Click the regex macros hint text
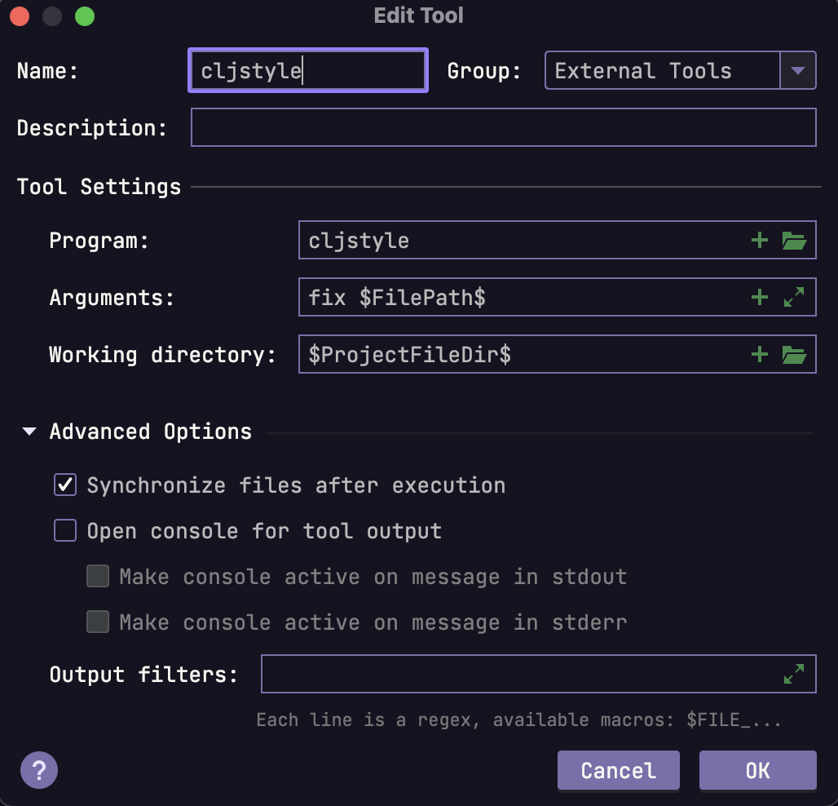The width and height of the screenshot is (838, 806). pos(518,720)
